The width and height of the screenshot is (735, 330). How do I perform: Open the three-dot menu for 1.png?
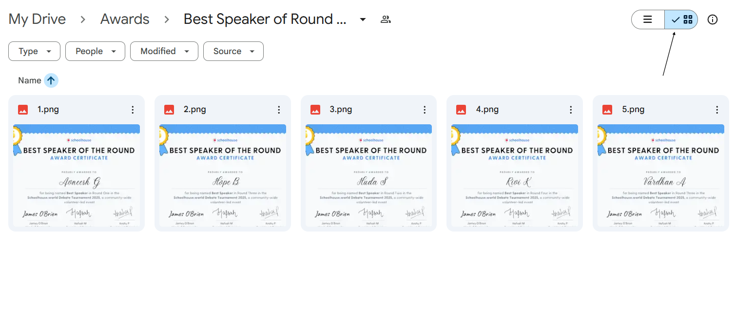pyautogui.click(x=133, y=110)
